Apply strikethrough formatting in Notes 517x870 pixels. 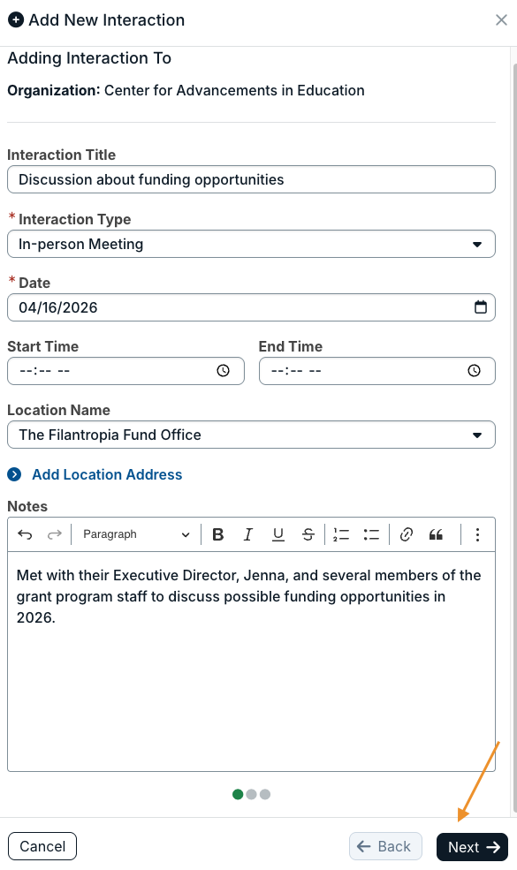click(308, 534)
